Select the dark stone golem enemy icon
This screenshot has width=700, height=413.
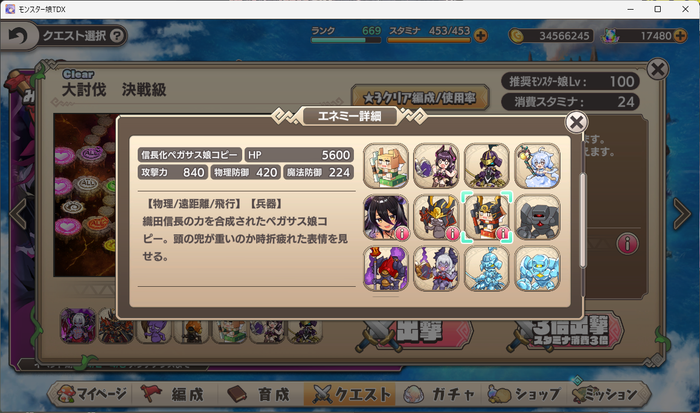pyautogui.click(x=537, y=217)
